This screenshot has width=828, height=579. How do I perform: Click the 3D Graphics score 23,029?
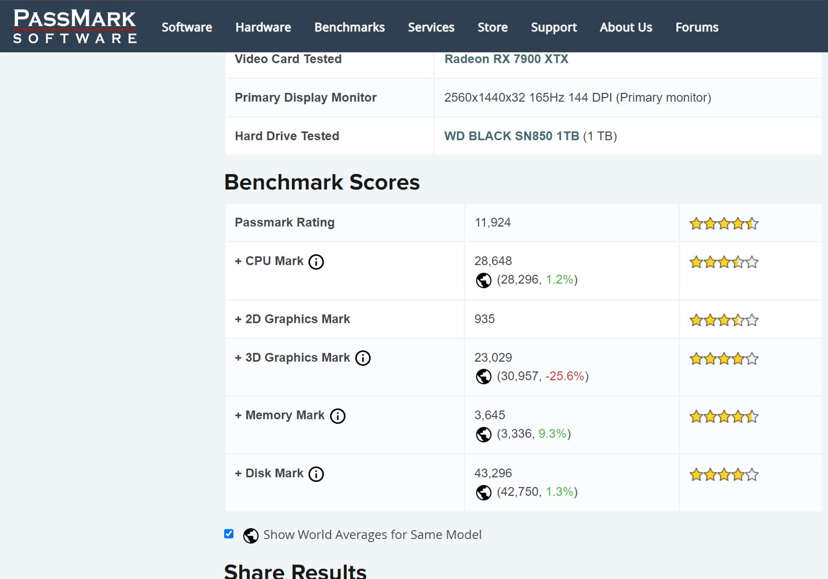point(493,358)
